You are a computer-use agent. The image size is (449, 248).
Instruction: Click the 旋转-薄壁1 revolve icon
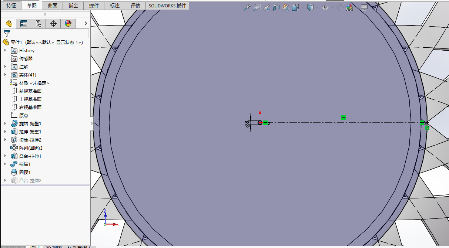click(14, 123)
